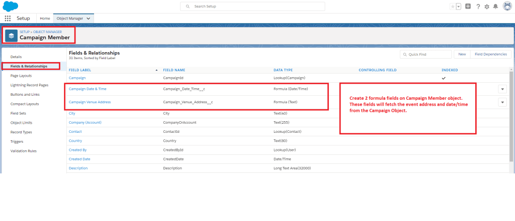The image size is (515, 221).
Task: Click the setup gear icon
Action: click(487, 7)
